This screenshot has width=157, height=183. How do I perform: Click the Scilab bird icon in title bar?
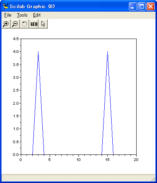click(x=5, y=6)
